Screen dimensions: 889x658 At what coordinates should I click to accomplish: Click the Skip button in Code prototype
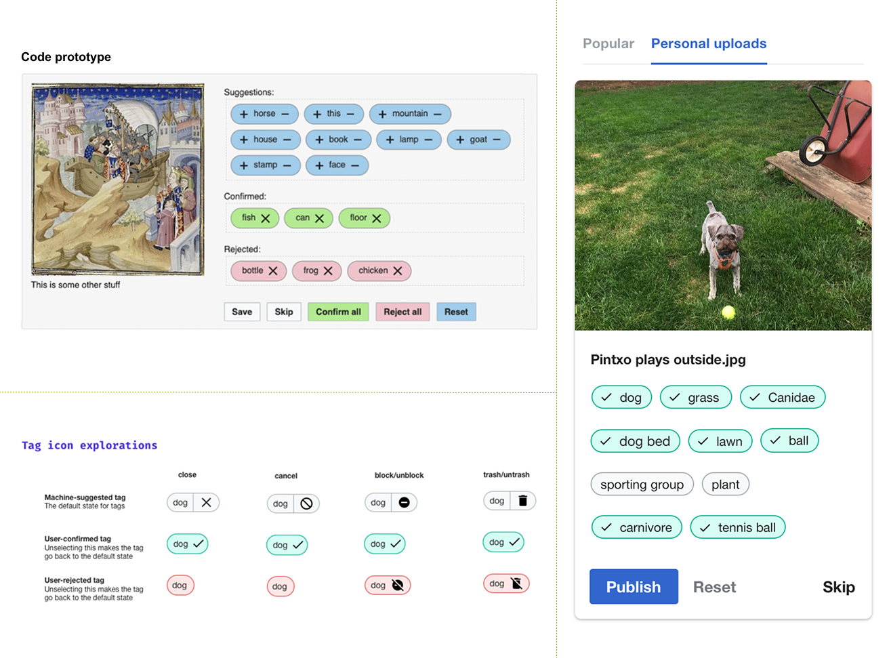[284, 312]
